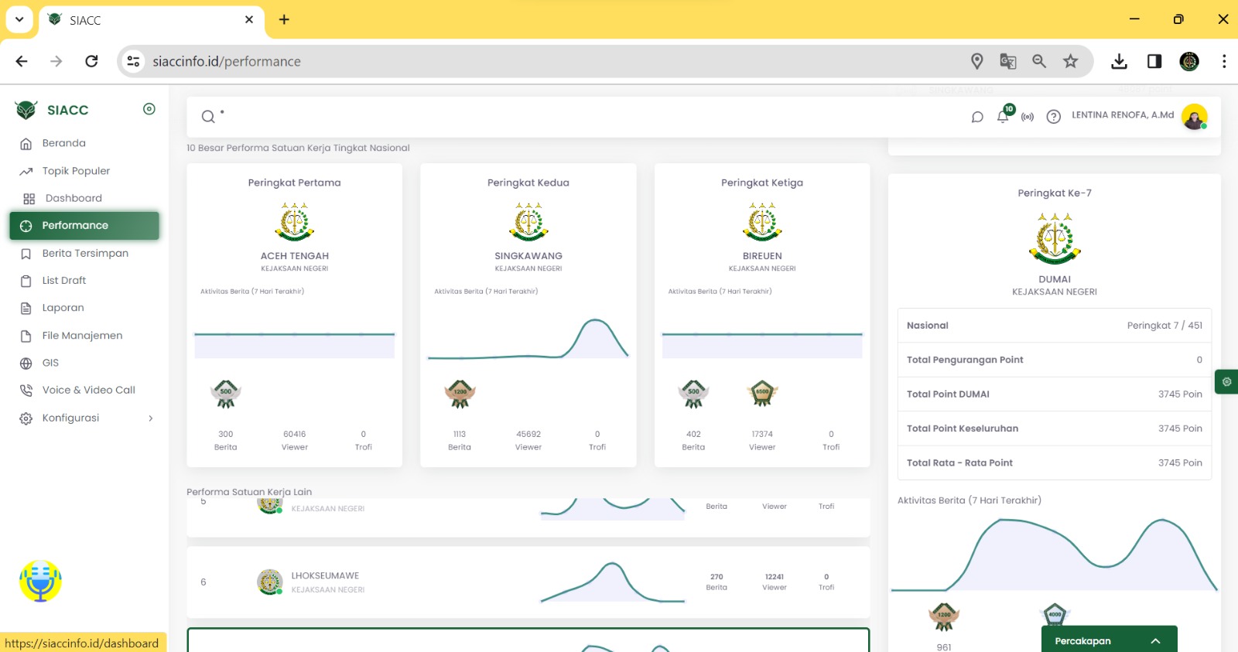The image size is (1238, 652).
Task: Click the LHOKSEUMAWE unit logo
Action: [270, 582]
